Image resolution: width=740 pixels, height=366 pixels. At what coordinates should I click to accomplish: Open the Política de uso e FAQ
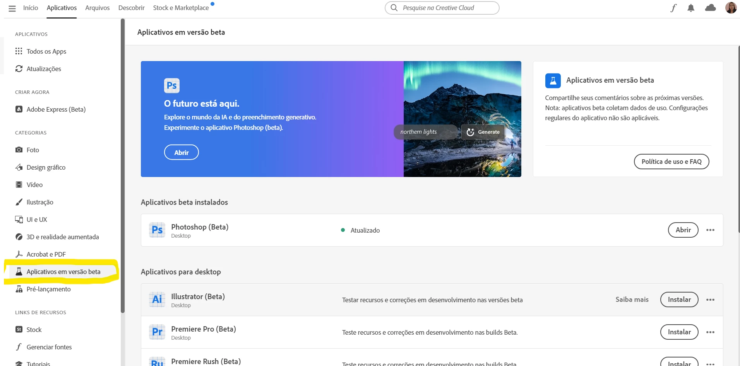pyautogui.click(x=671, y=162)
